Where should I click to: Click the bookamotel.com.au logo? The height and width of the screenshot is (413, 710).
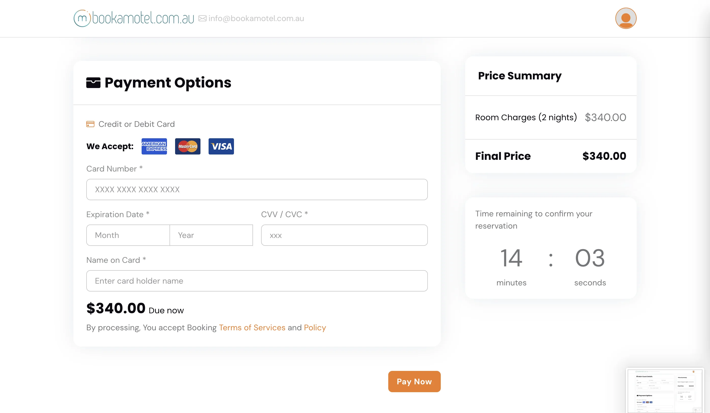[134, 18]
